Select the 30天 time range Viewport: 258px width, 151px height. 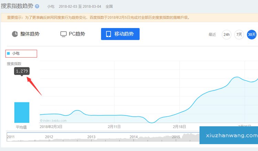pyautogui.click(x=252, y=34)
